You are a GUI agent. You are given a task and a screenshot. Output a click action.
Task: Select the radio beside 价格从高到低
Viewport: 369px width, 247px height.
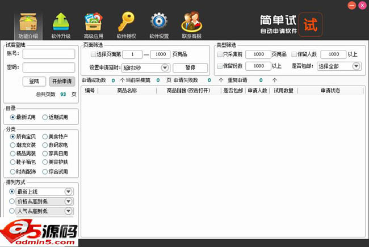point(12,201)
